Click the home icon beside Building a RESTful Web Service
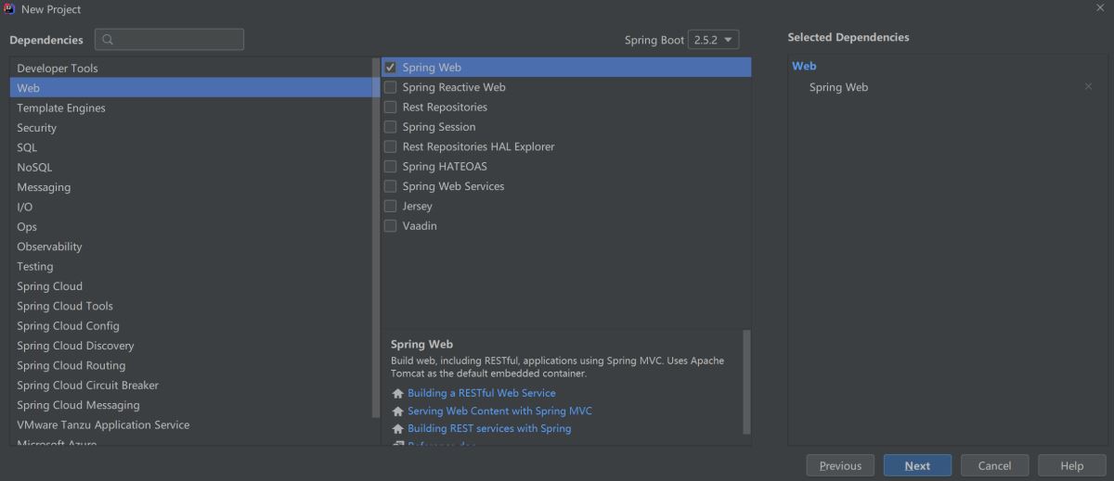 [398, 393]
